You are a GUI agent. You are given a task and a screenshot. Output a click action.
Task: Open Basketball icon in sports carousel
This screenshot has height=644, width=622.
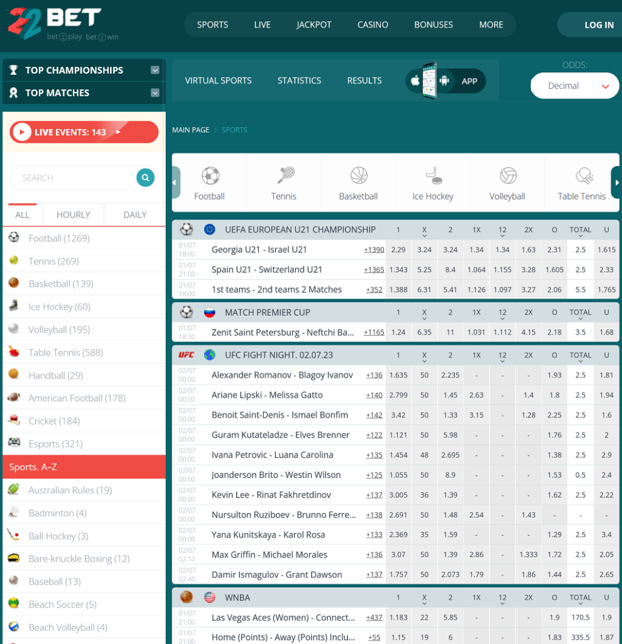(x=359, y=176)
